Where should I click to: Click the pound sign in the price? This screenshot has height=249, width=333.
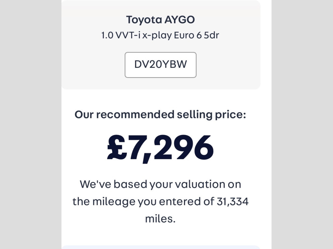click(x=117, y=148)
